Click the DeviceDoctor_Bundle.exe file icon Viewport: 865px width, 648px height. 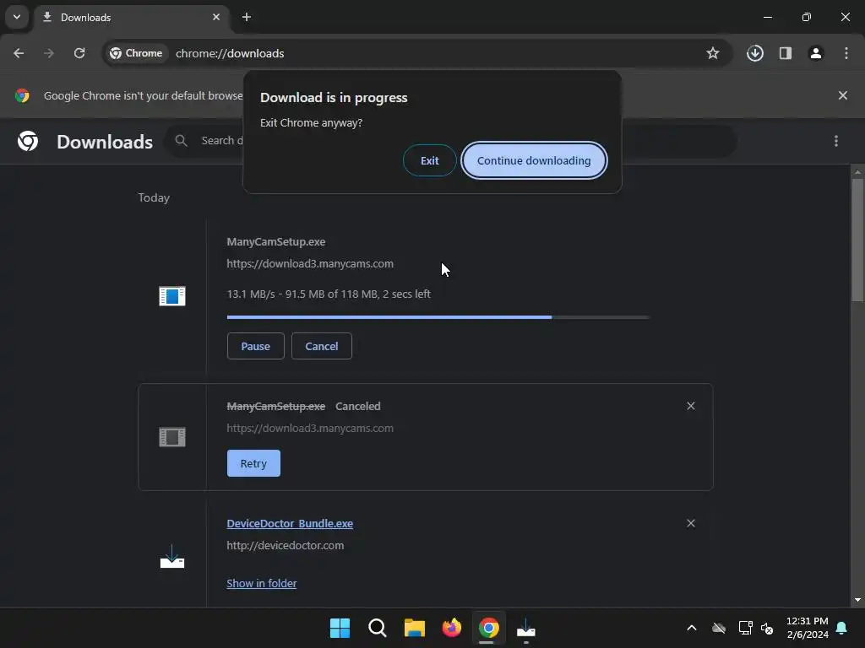(x=172, y=557)
